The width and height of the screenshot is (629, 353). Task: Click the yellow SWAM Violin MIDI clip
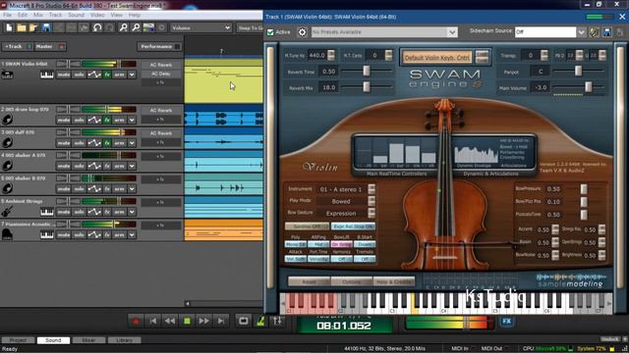pyautogui.click(x=223, y=81)
